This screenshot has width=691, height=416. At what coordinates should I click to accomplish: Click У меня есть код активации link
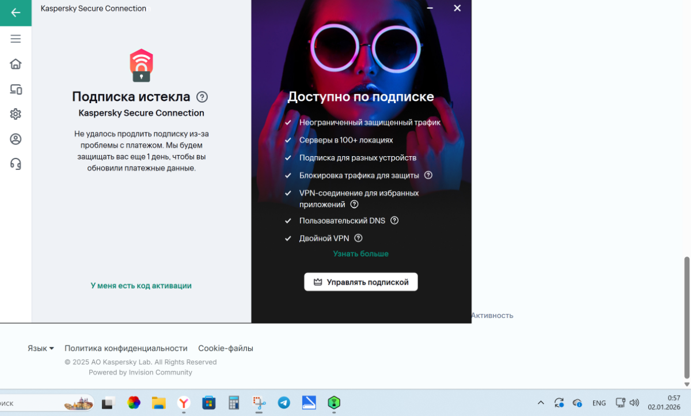click(141, 285)
